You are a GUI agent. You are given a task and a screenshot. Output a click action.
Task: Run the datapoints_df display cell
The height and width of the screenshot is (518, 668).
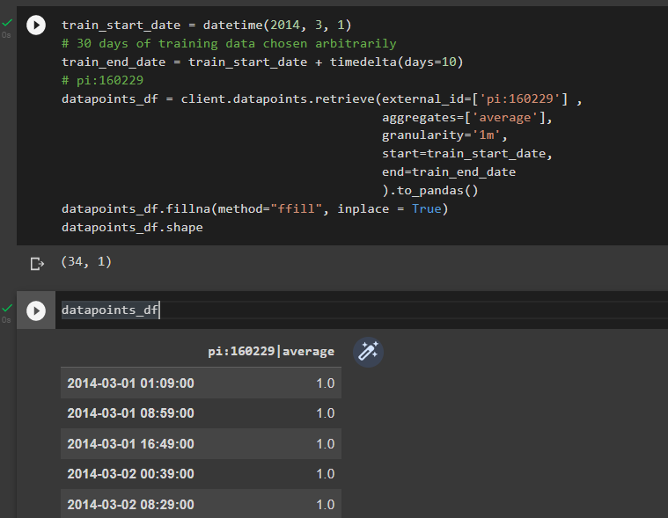[x=36, y=310]
